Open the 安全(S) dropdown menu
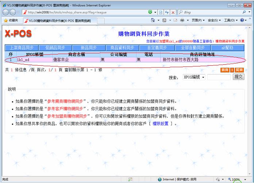The width and height of the screenshot is (254, 183). coord(214,20)
